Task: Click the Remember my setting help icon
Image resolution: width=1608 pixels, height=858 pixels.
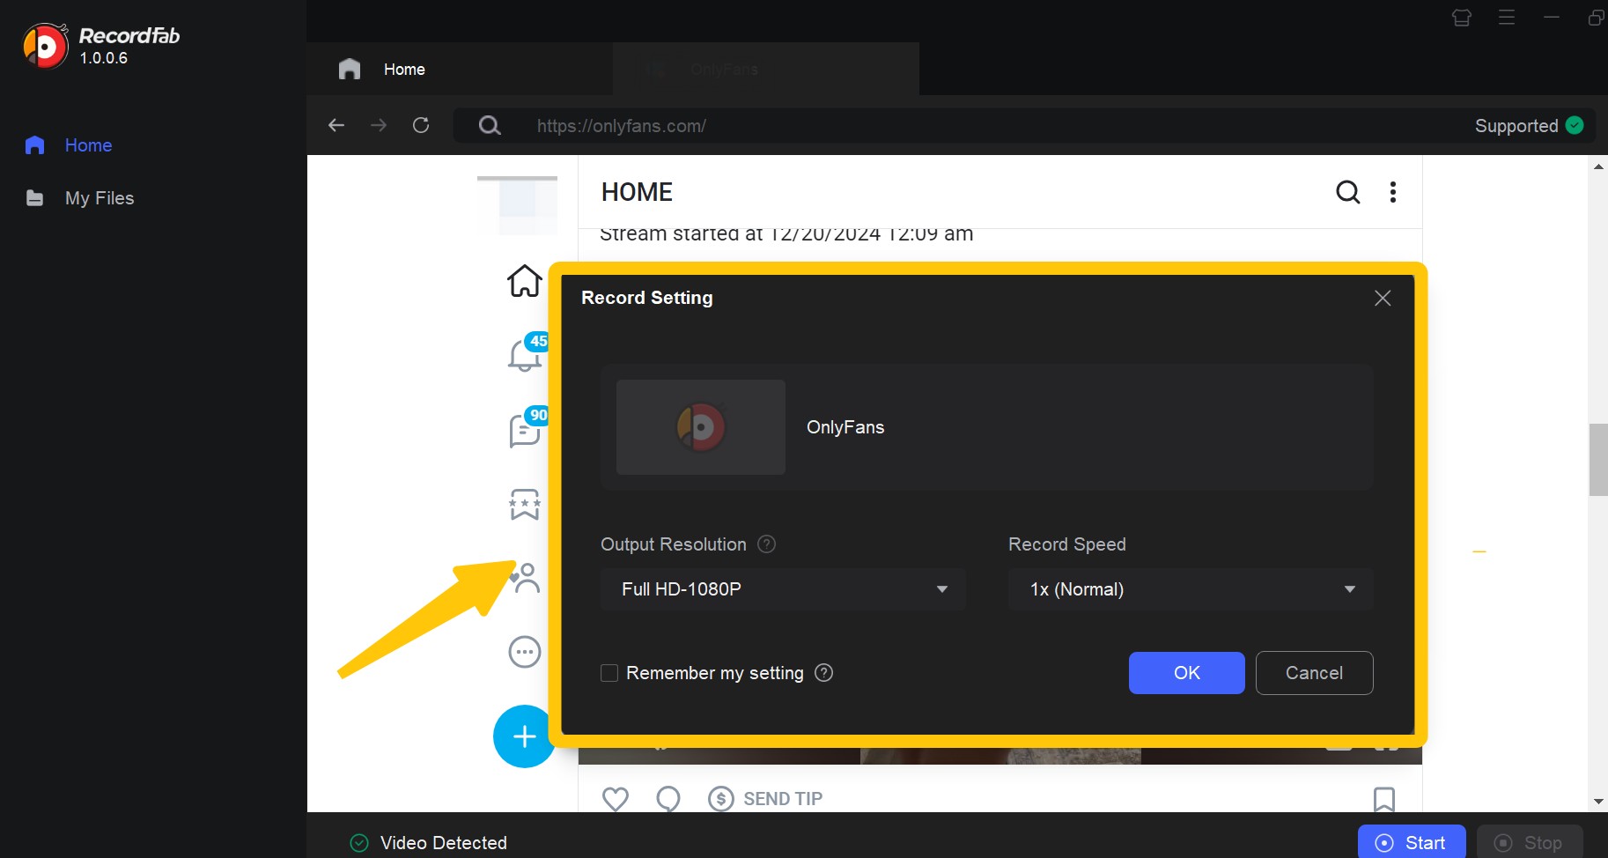Action: [x=824, y=673]
